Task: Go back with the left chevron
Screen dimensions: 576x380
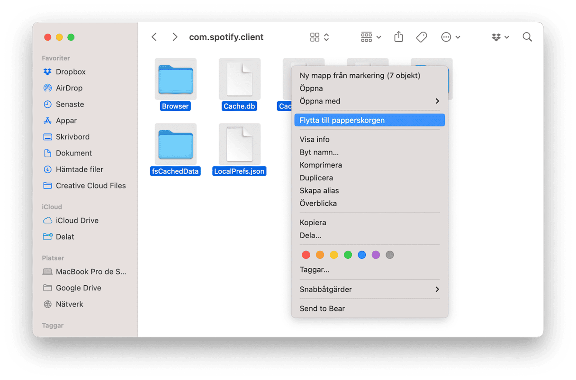Action: tap(154, 37)
